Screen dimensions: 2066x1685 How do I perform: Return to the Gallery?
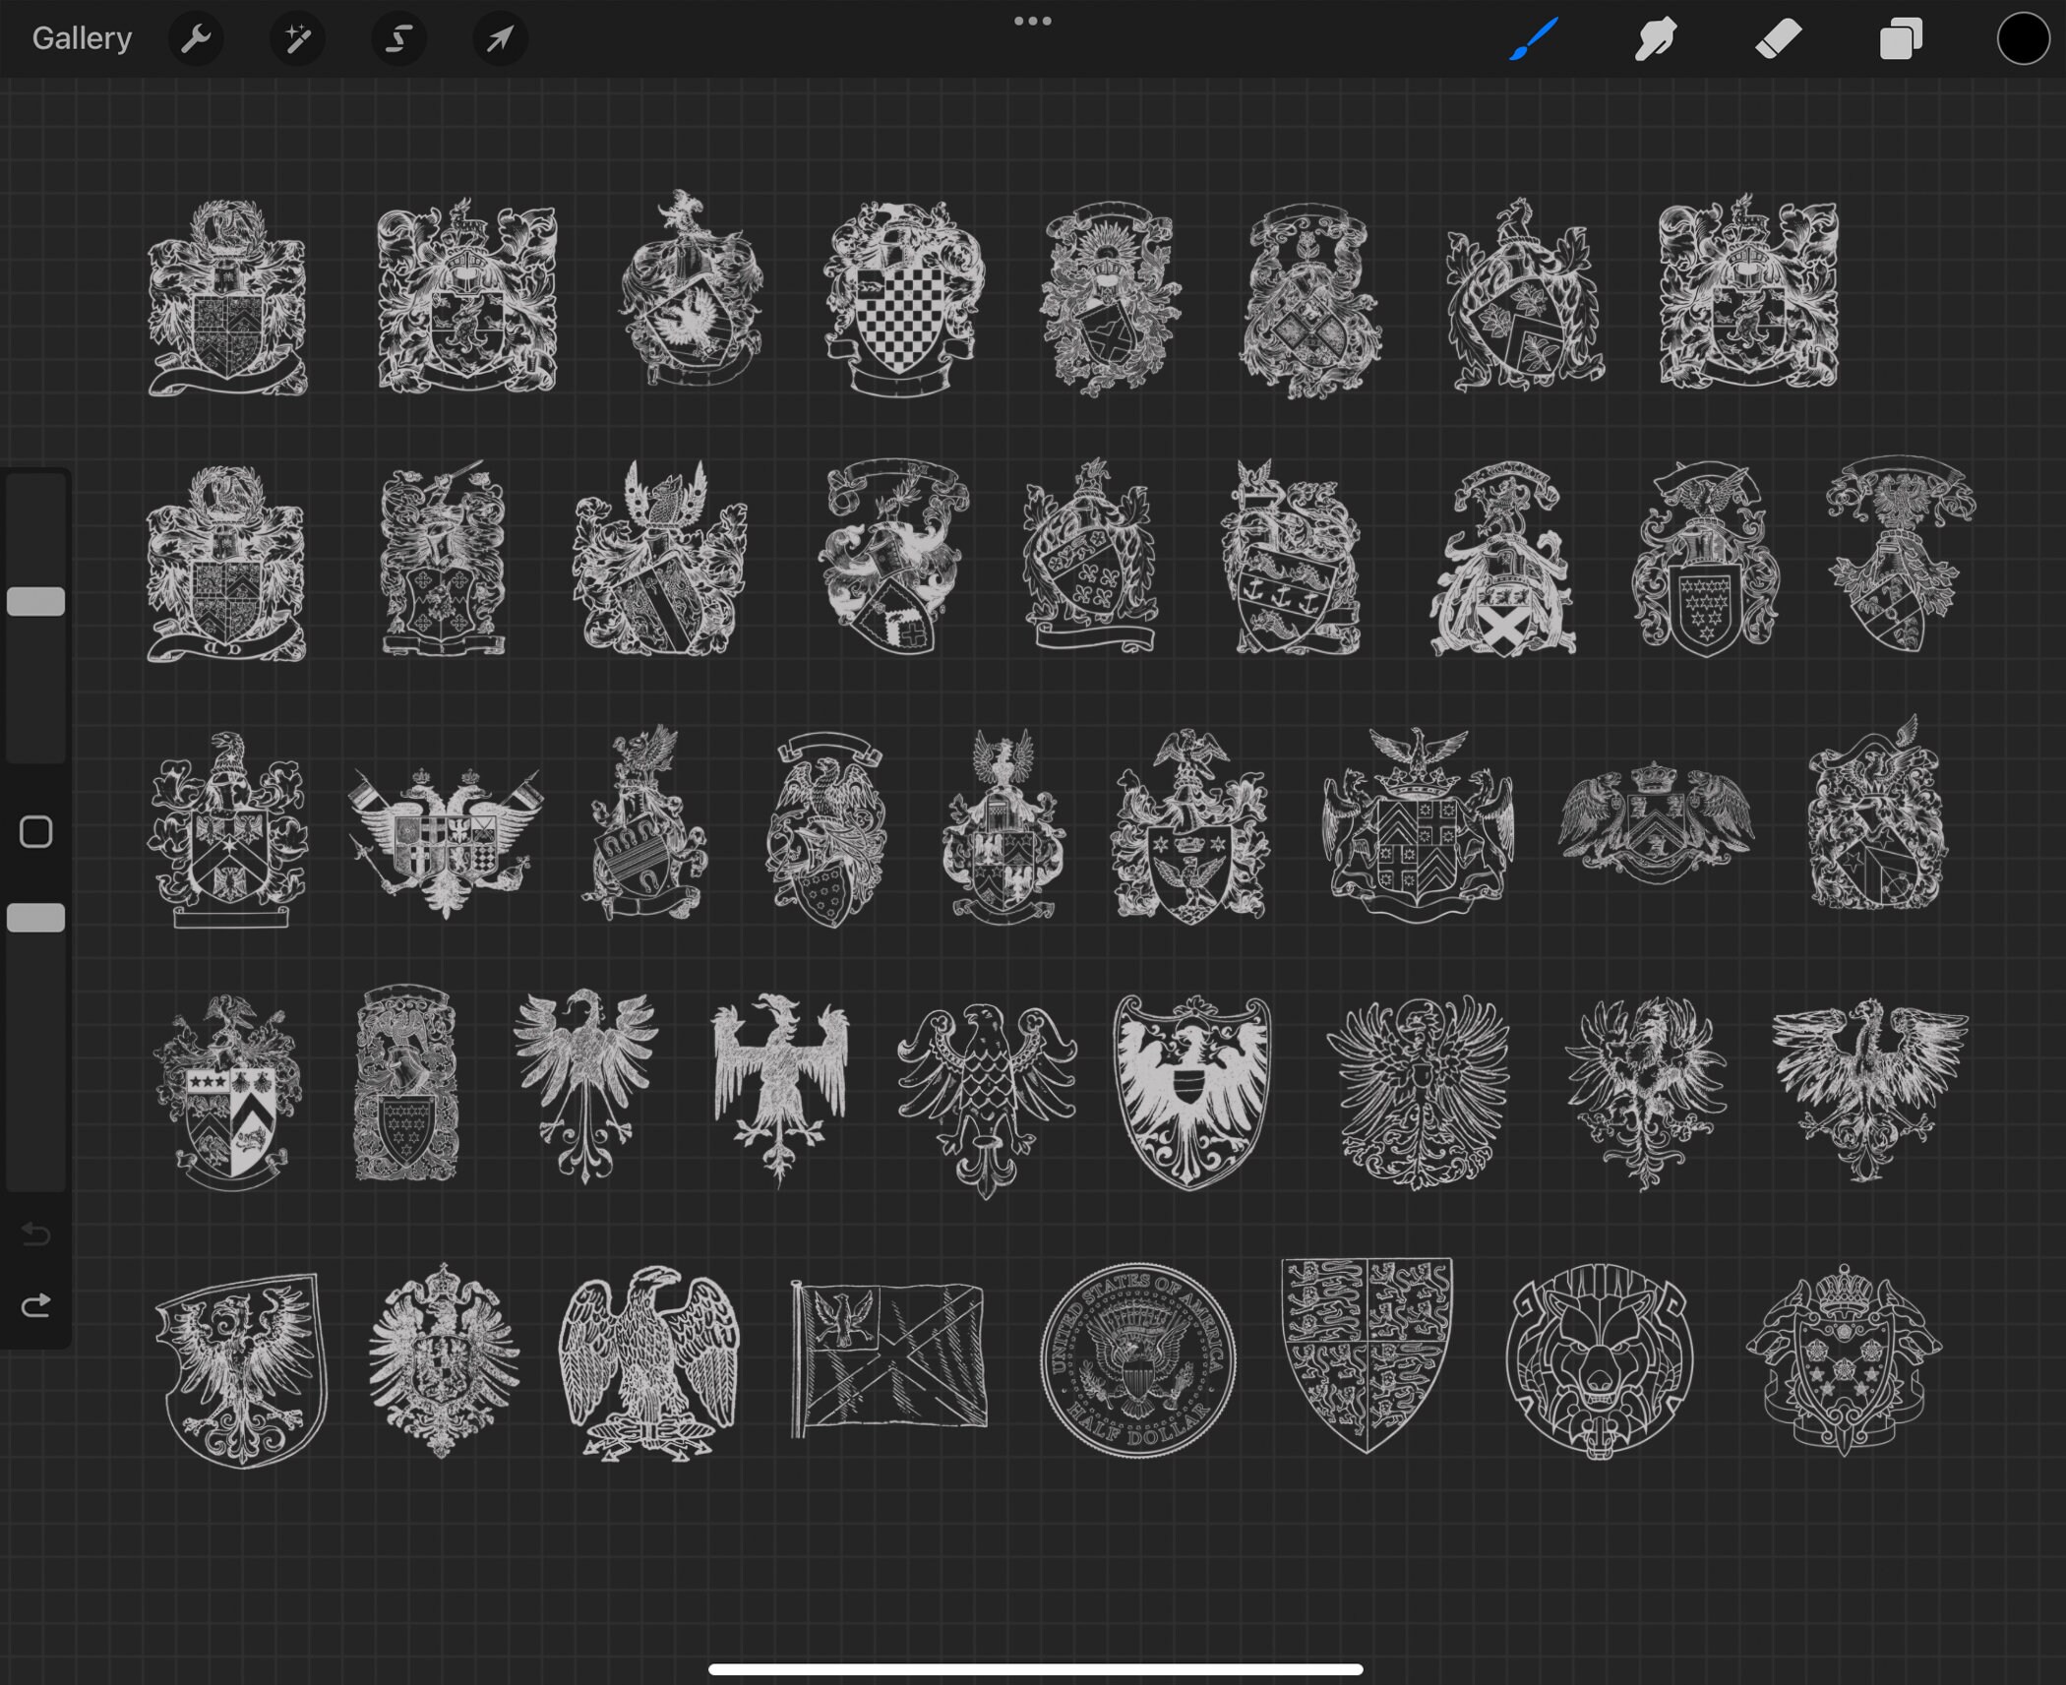pyautogui.click(x=82, y=37)
